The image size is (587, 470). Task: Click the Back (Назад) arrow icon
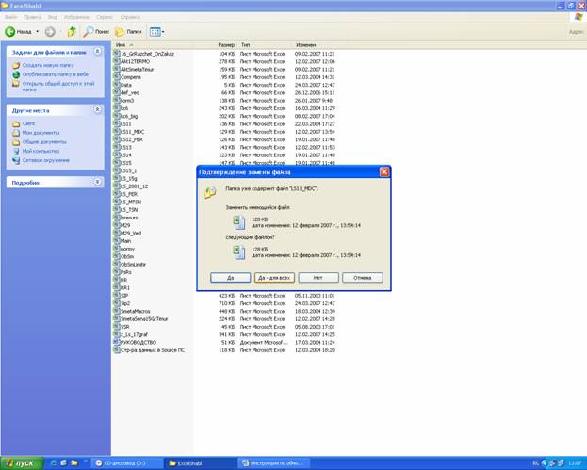tap(11, 31)
